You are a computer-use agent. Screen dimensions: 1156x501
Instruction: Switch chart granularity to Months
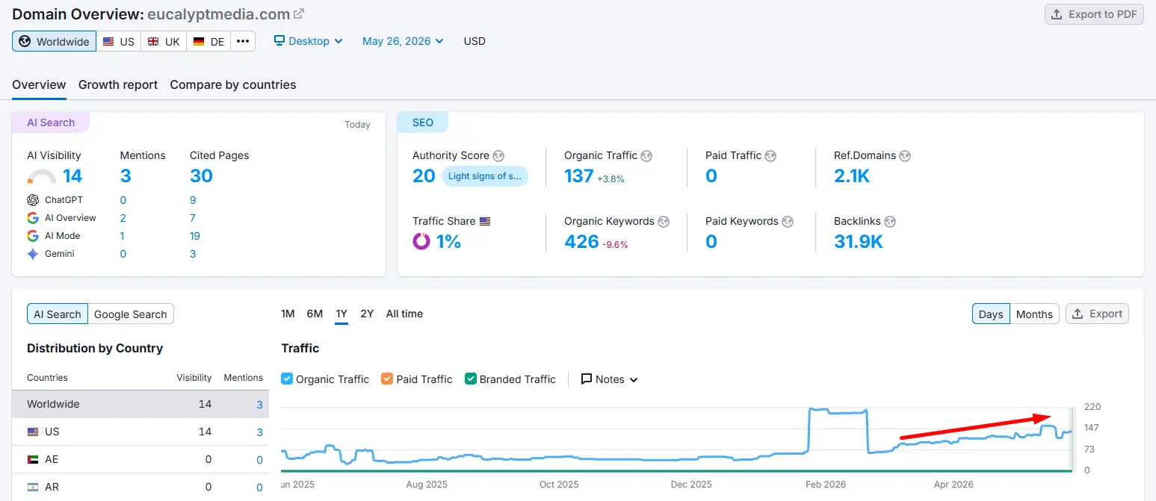(x=1034, y=314)
